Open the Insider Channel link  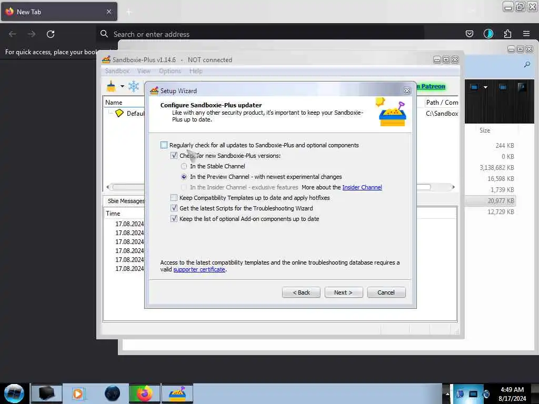(362, 187)
